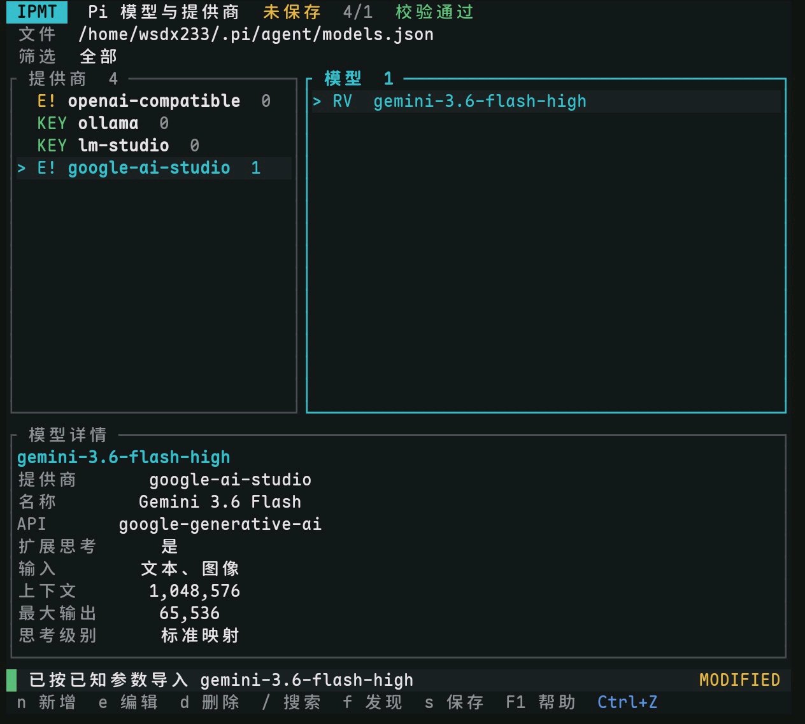Click the f 发现 shortcut hint
Viewport: 805px width, 724px height.
click(373, 702)
